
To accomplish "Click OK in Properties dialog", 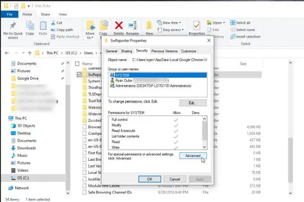I will click(x=150, y=179).
